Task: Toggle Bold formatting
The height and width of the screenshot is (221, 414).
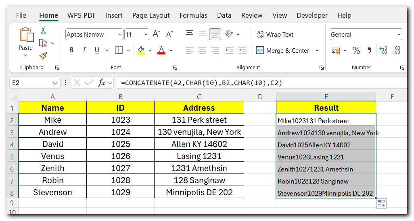Action: (x=71, y=50)
